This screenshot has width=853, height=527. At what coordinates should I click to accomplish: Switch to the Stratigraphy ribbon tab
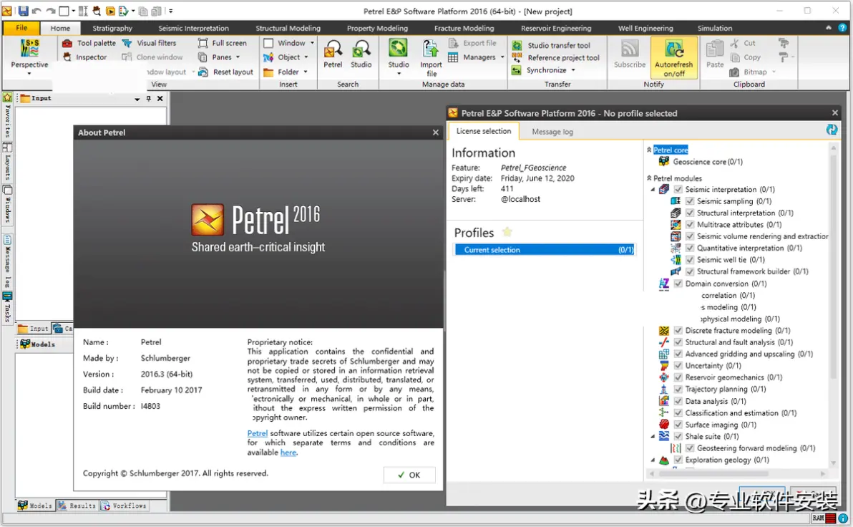[x=112, y=29]
